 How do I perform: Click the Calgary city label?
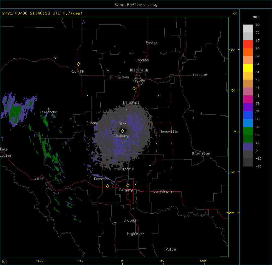tap(126, 190)
